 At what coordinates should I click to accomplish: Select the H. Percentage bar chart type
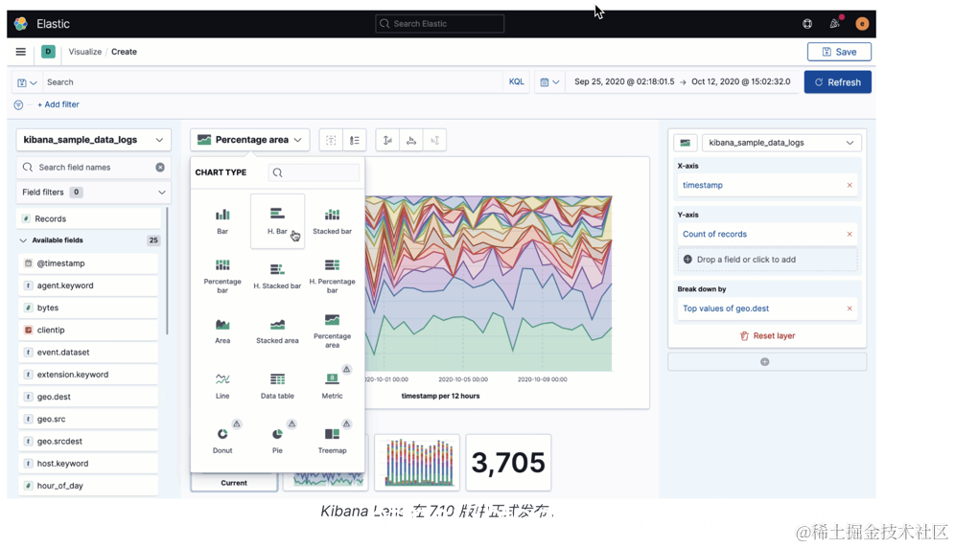332,276
